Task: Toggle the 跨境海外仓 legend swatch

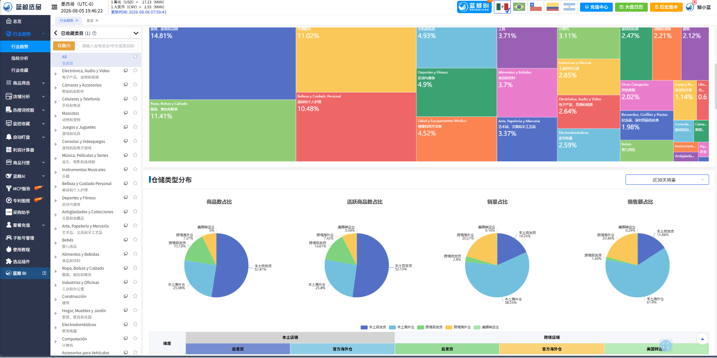Action: (448, 327)
